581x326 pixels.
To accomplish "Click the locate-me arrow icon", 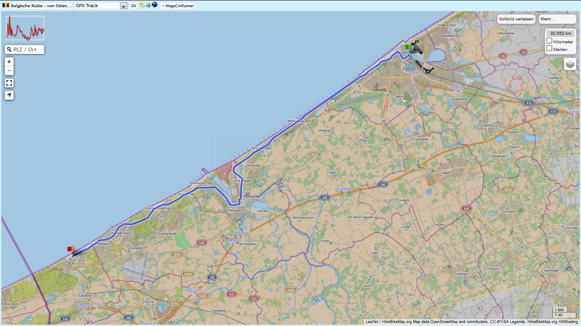I will point(9,95).
